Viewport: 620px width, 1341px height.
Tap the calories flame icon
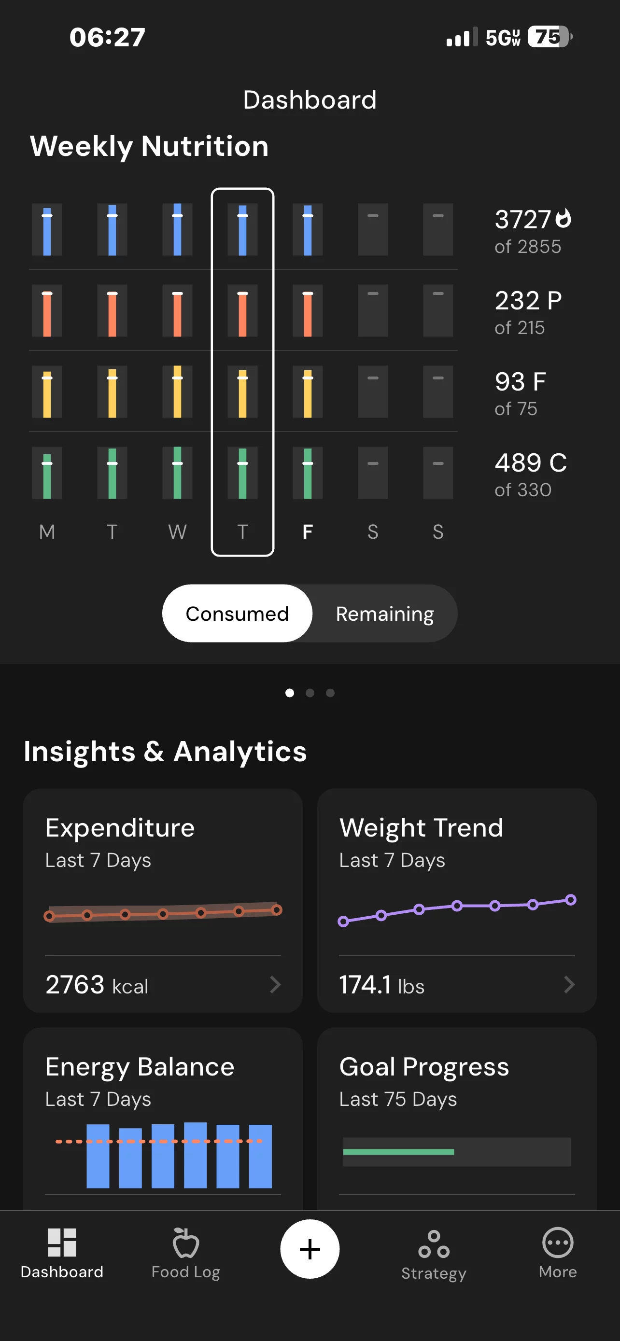(x=564, y=219)
